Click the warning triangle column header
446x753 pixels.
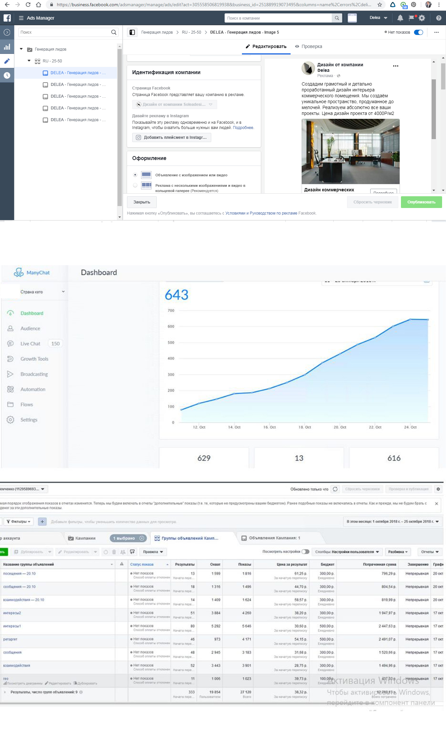pyautogui.click(x=122, y=564)
